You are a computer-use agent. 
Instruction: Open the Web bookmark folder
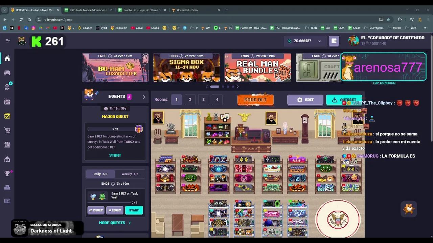coord(411,28)
